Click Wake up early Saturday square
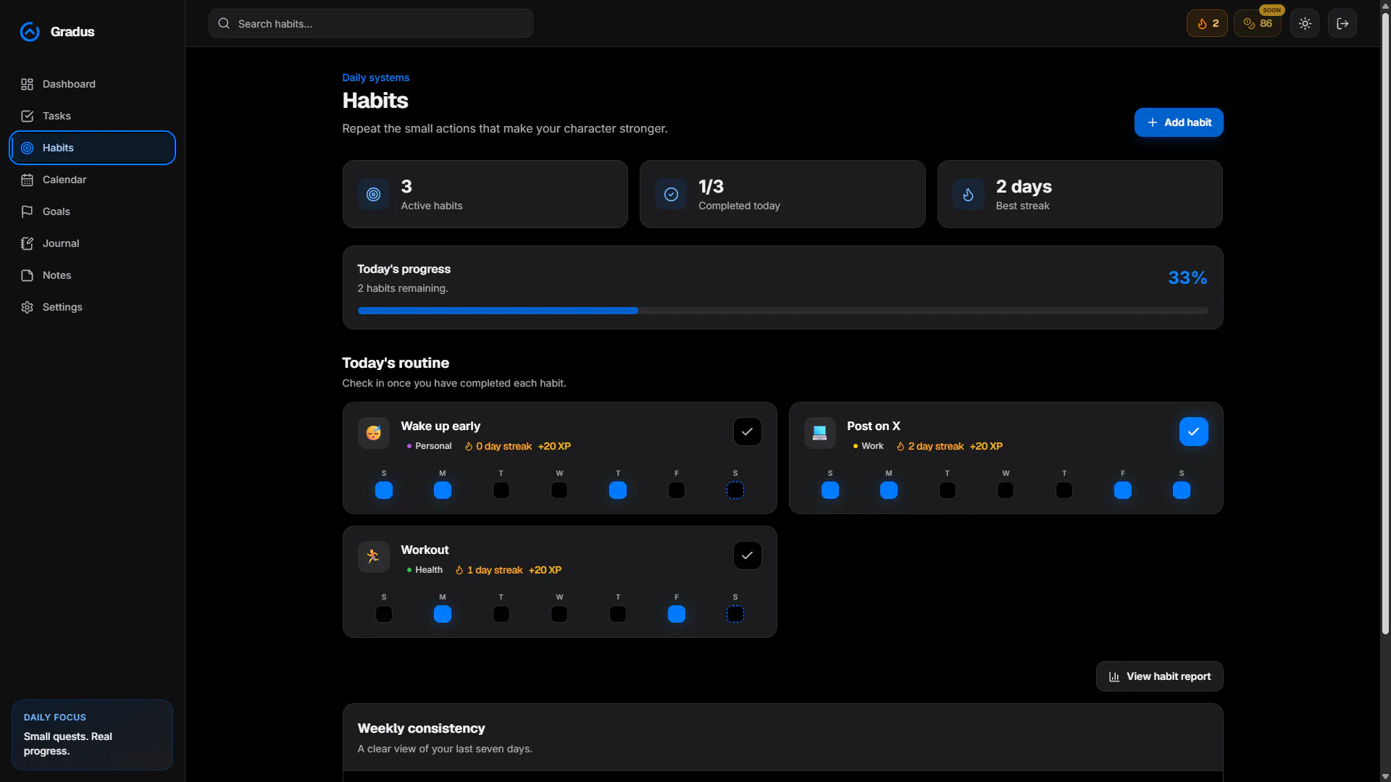 (735, 490)
